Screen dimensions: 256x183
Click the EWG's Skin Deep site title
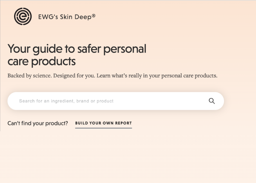(66, 17)
